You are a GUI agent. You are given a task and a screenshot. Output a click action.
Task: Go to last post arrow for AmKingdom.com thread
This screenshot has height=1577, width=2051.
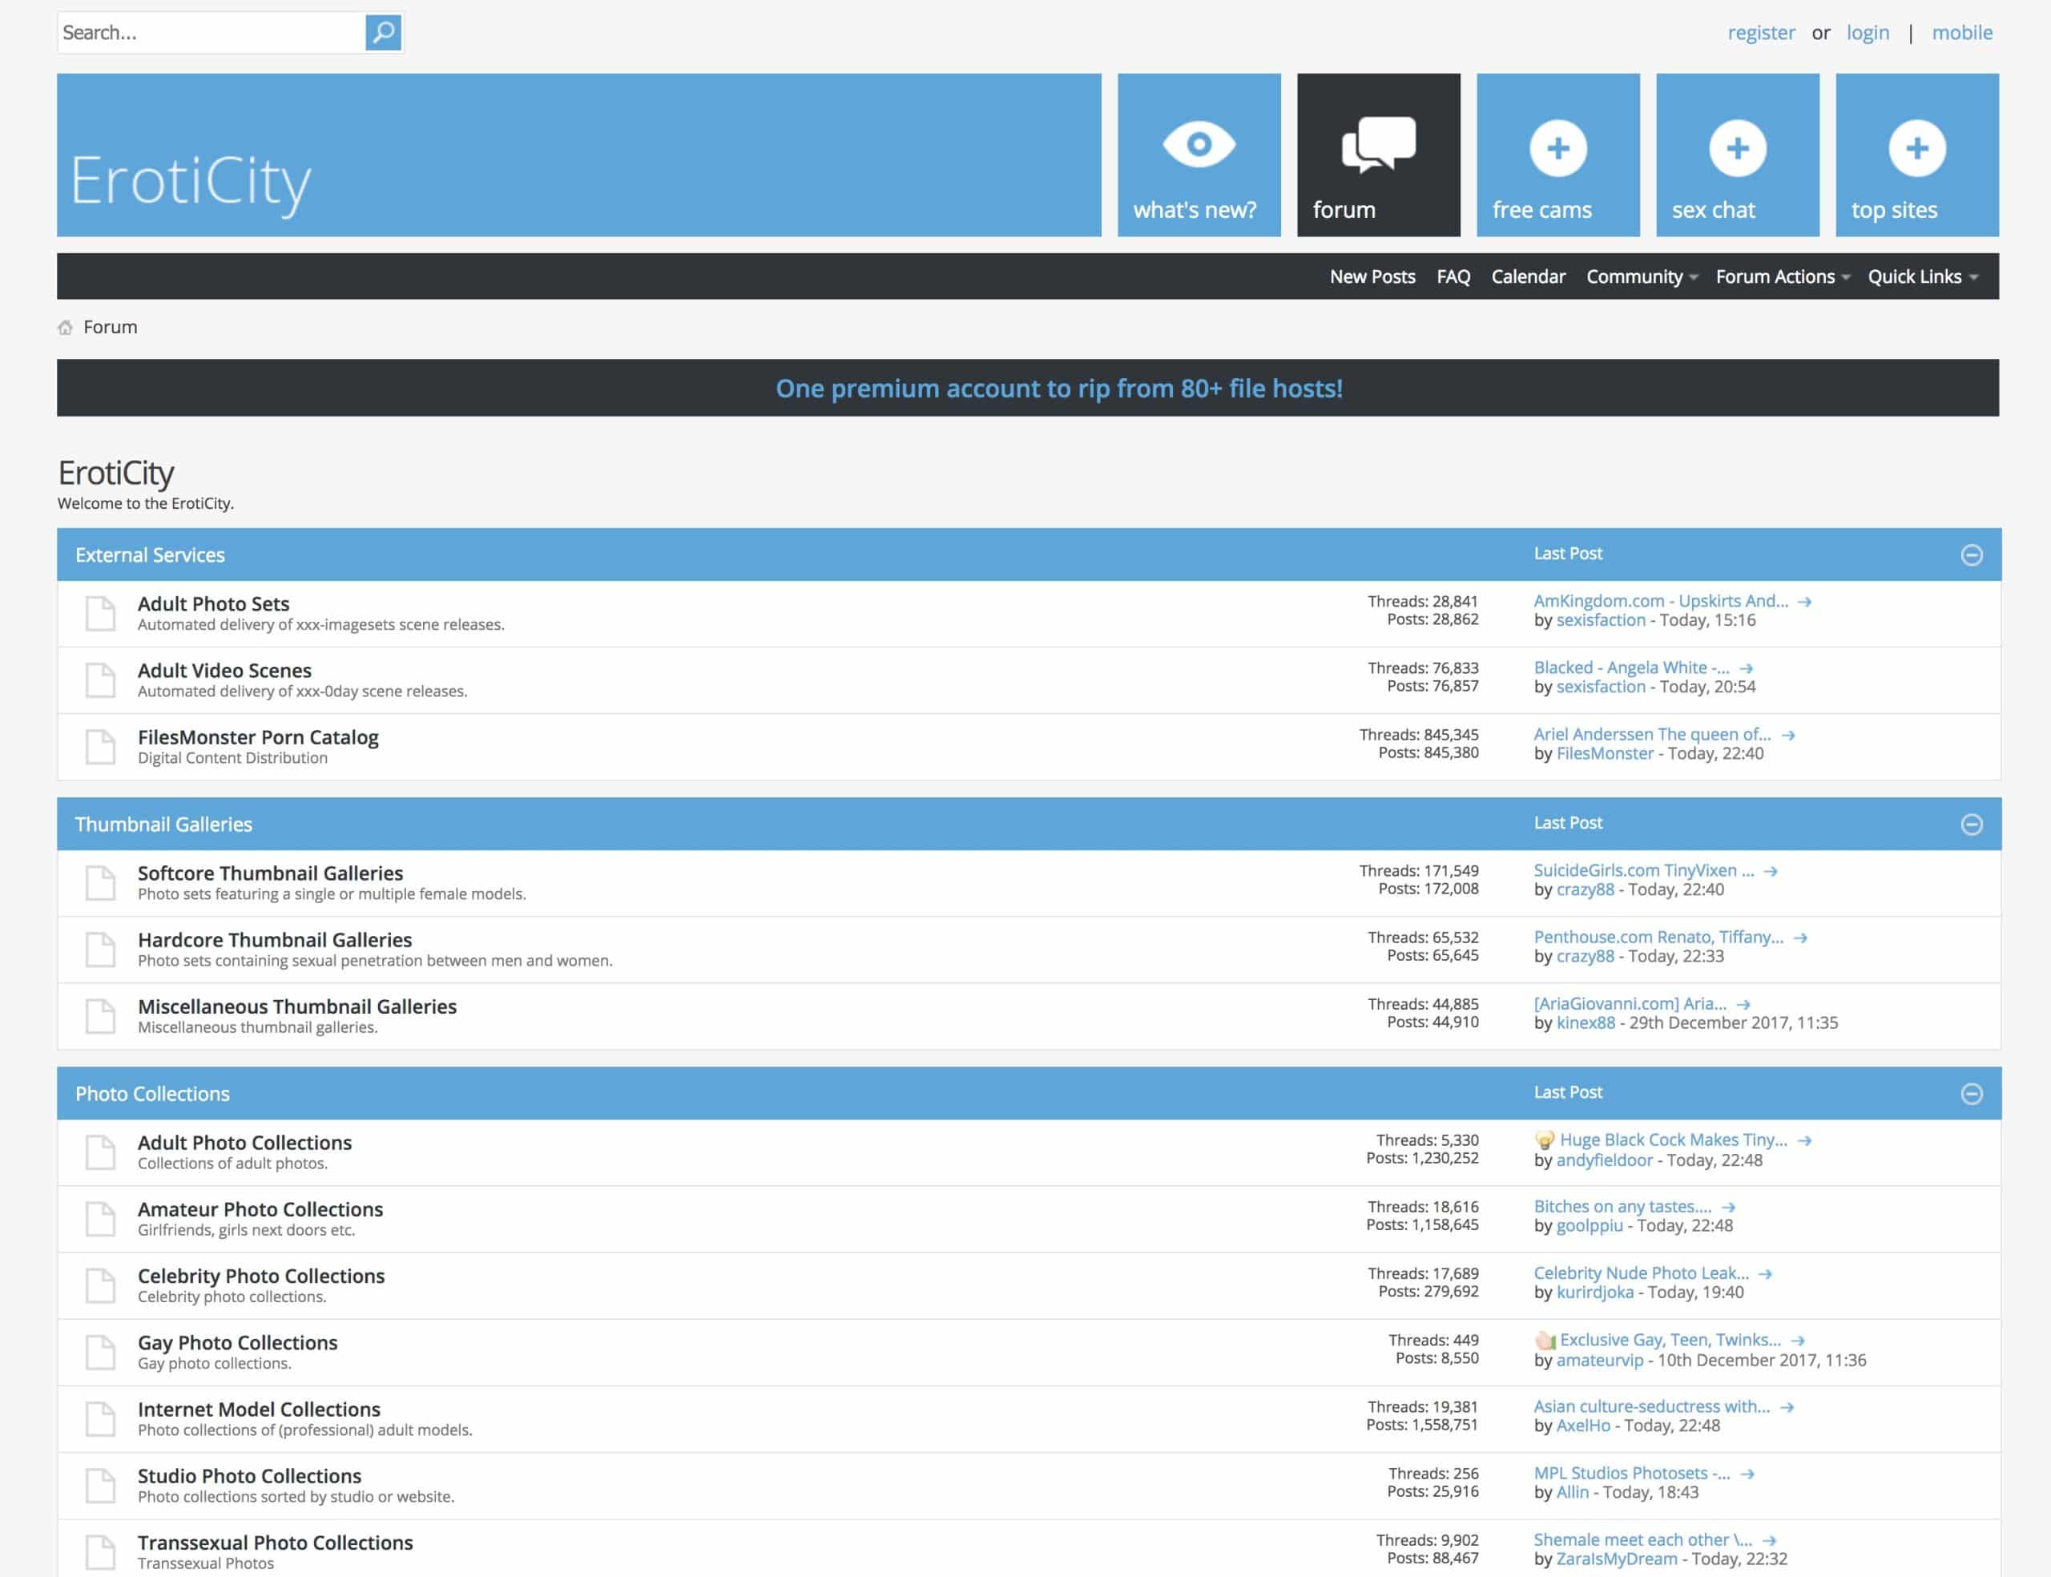coord(1804,602)
